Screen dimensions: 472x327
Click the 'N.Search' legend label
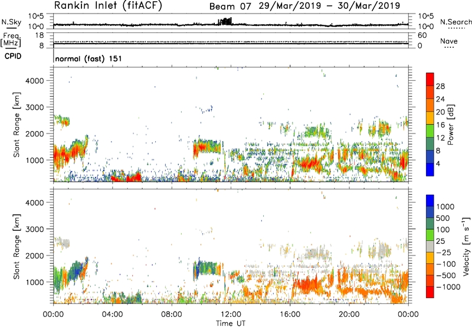(456, 22)
